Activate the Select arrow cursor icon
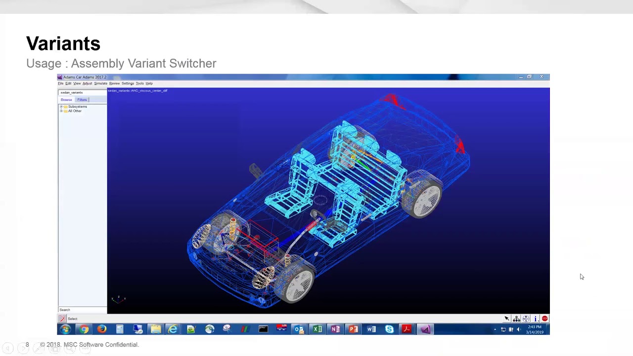The image size is (633, 356). tap(507, 319)
